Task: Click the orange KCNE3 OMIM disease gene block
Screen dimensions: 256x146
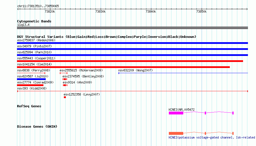Action: point(176,133)
